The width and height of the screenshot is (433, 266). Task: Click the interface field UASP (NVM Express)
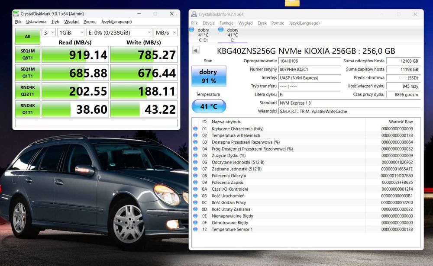310,78
